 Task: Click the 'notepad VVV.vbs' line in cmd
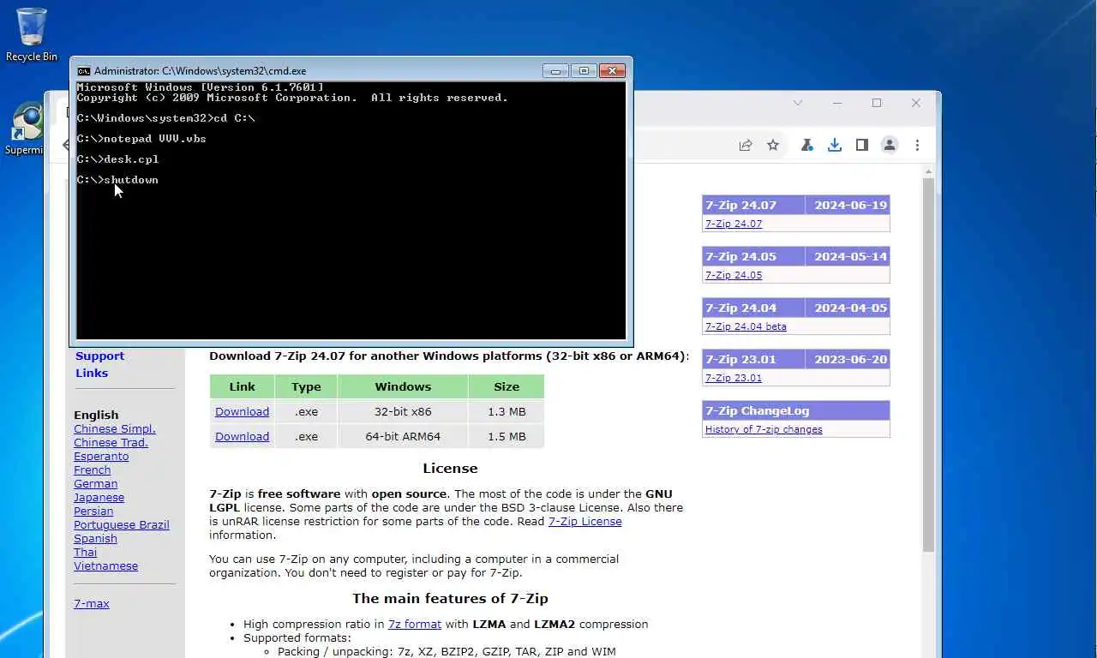click(141, 139)
